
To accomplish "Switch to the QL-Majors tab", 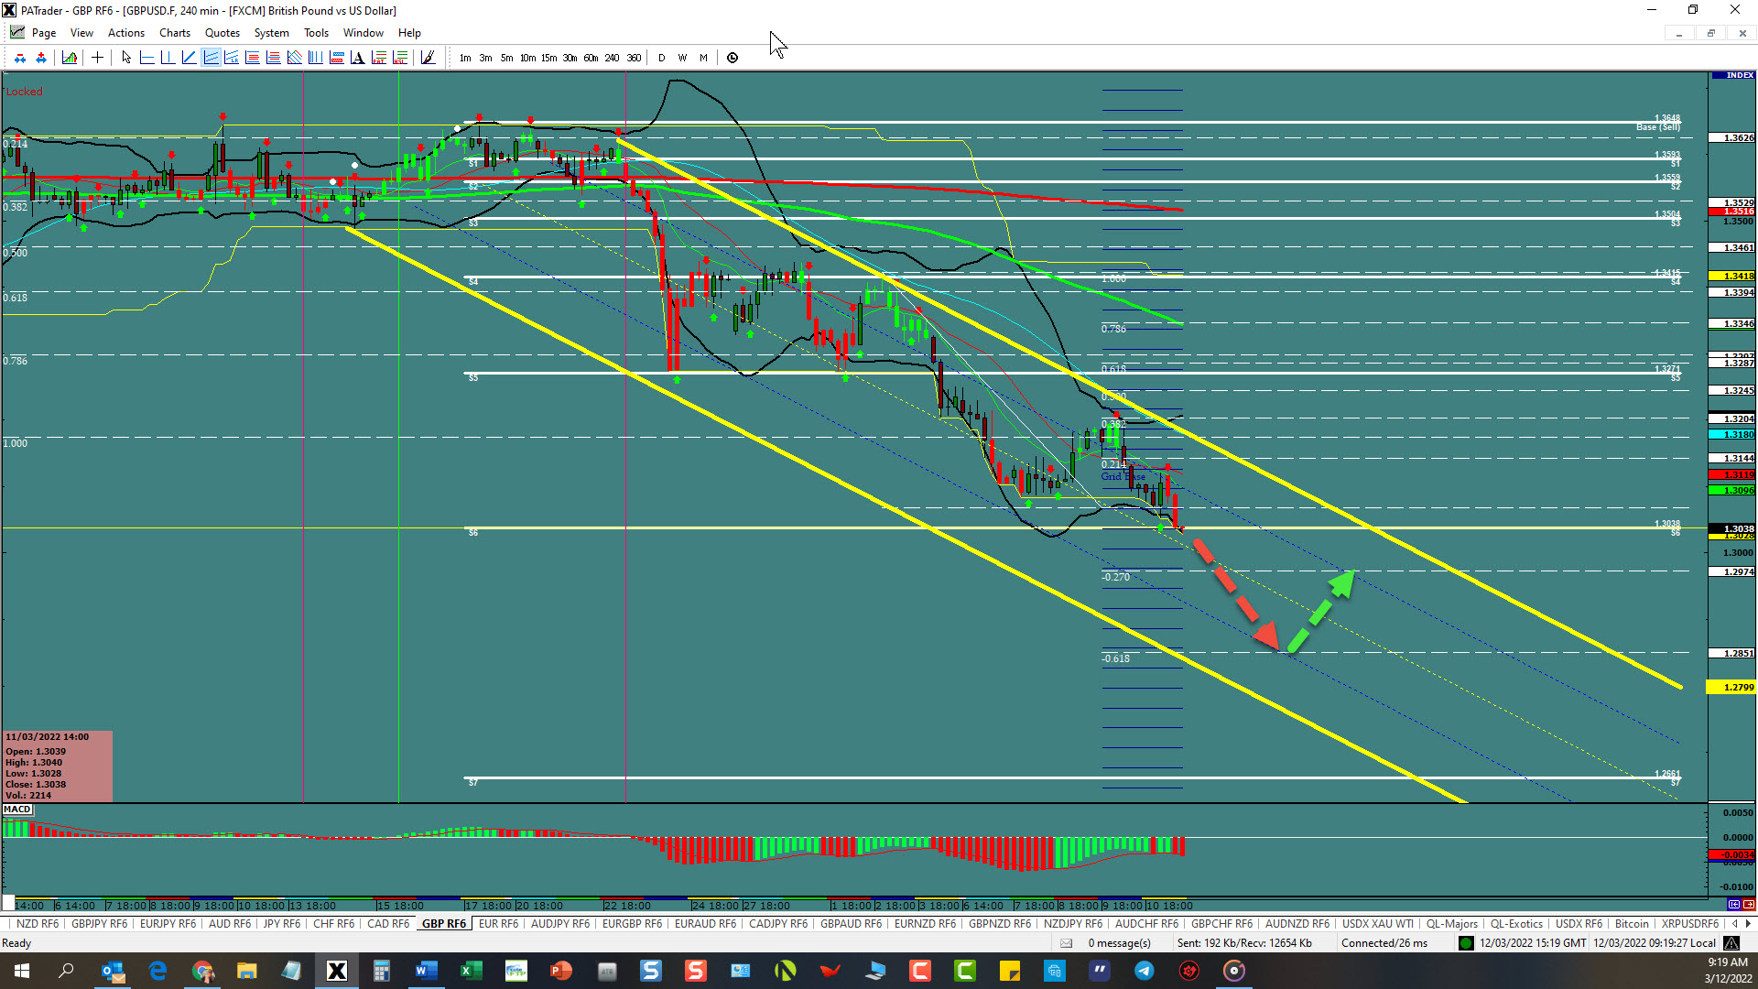I will click(x=1451, y=924).
